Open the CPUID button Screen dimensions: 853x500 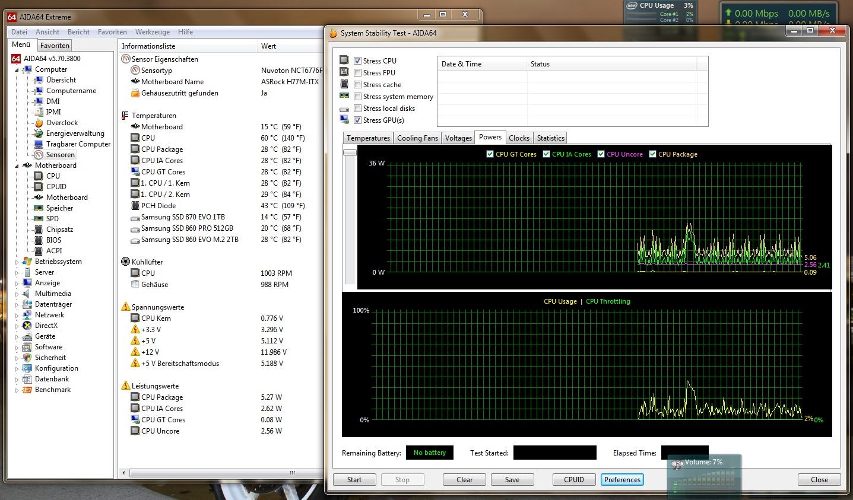[574, 480]
